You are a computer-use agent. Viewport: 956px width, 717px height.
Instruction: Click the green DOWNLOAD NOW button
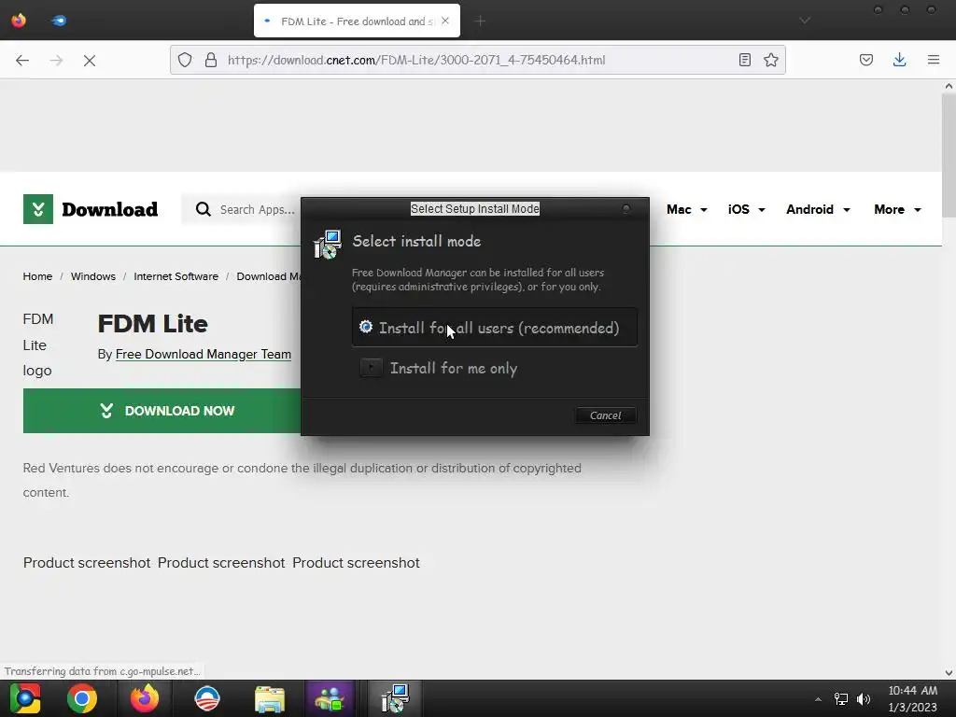[162, 411]
